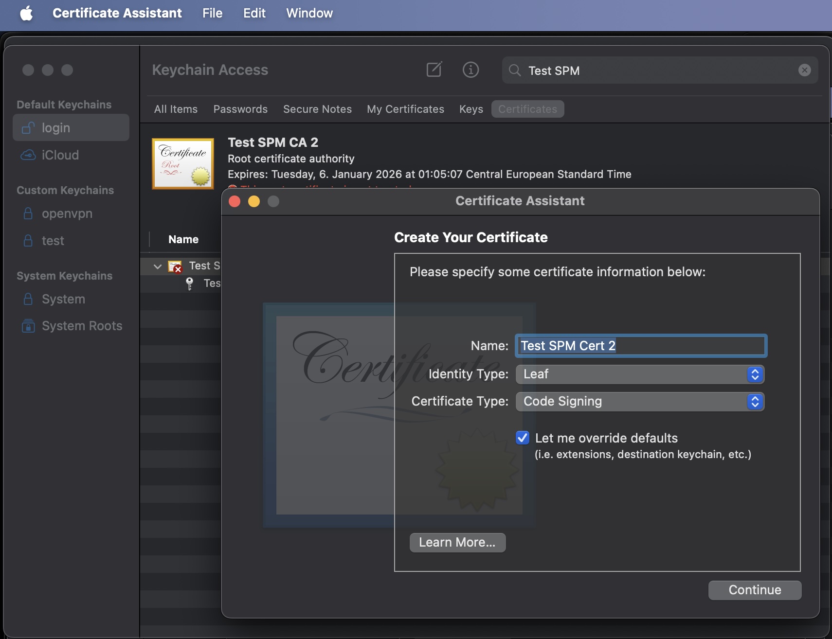The width and height of the screenshot is (832, 639).
Task: Click the private key icon in list
Action: 190,284
